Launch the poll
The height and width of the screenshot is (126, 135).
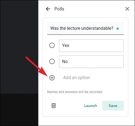tap(91, 106)
